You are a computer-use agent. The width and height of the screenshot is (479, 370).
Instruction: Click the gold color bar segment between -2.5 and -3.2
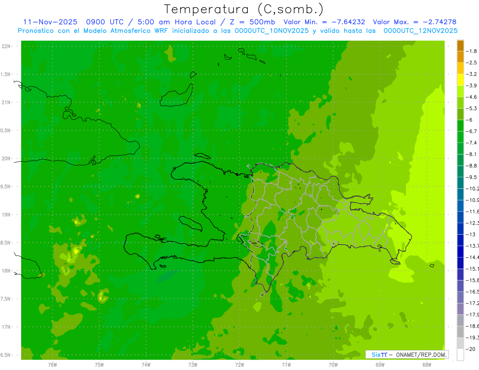tap(460, 68)
